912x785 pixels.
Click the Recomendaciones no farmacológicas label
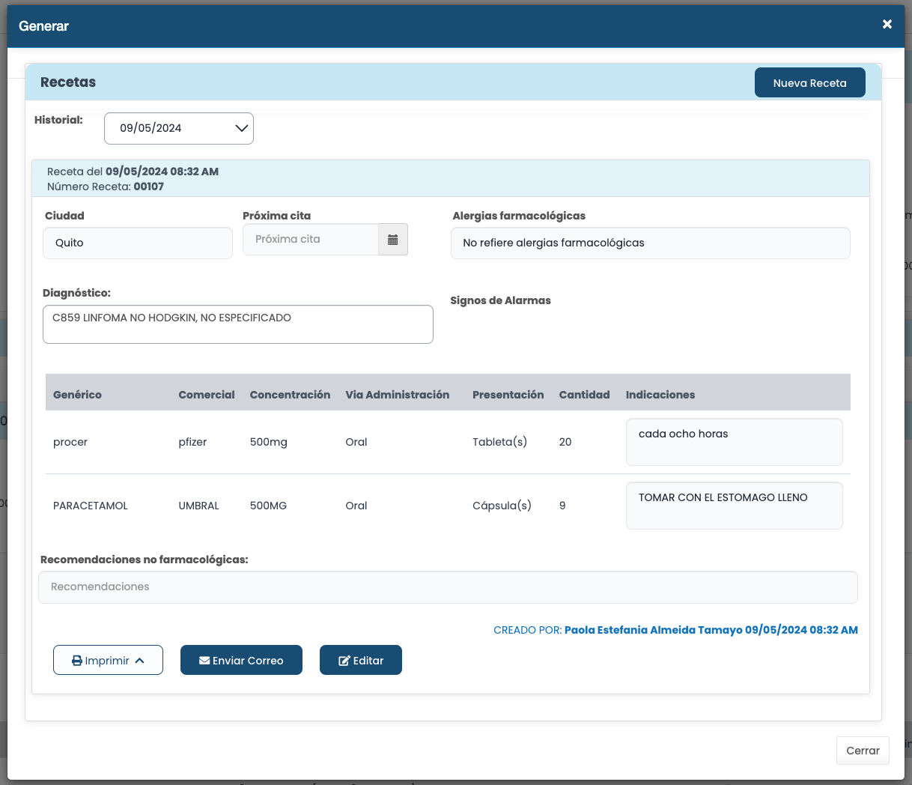(x=145, y=560)
